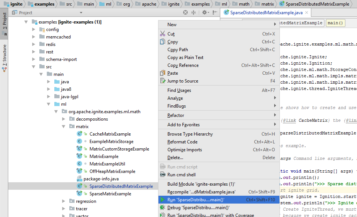Viewport: 357px width, 217px height.
Task: Select MatrixExample in project tree
Action: (104, 156)
